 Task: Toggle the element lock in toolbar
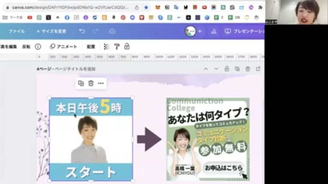tap(127, 46)
